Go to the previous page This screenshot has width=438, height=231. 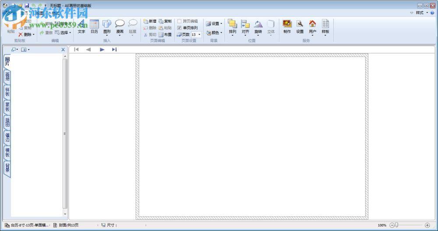(88, 50)
